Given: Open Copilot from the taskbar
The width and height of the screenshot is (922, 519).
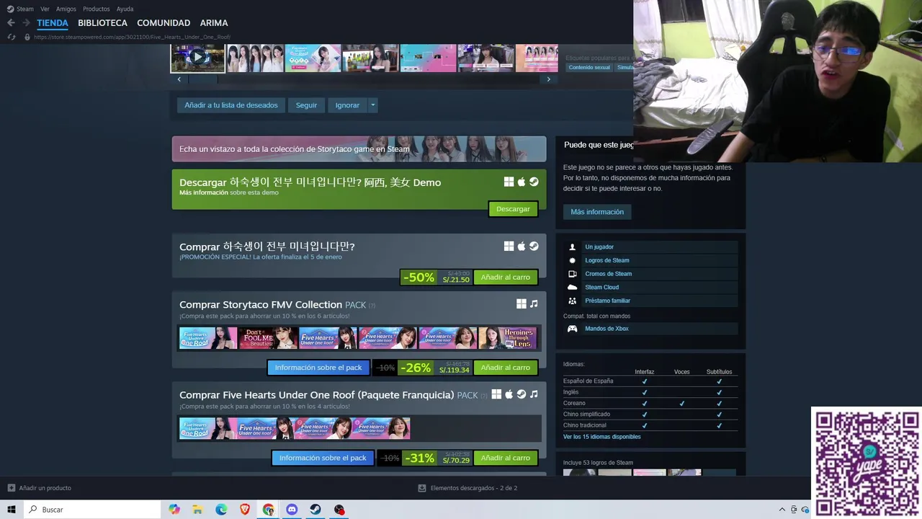Looking at the screenshot, I should 174,510.
